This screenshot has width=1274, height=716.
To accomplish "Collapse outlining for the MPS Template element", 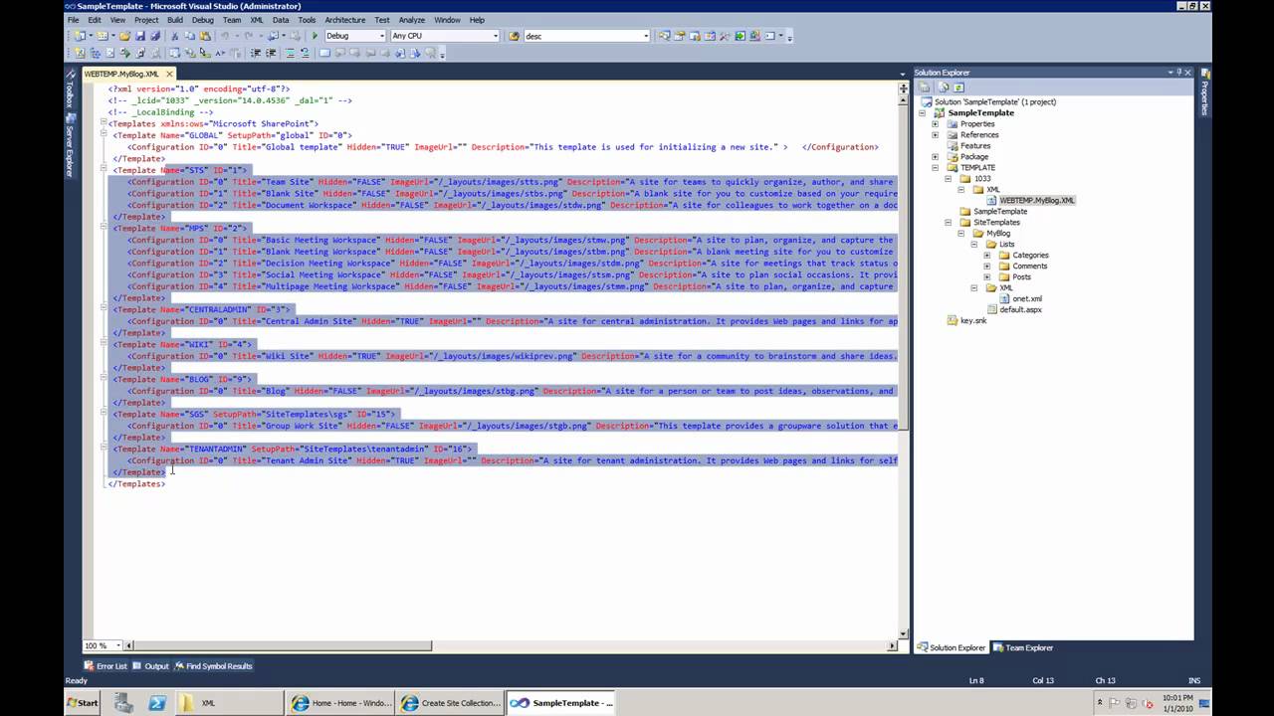I will pos(103,228).
